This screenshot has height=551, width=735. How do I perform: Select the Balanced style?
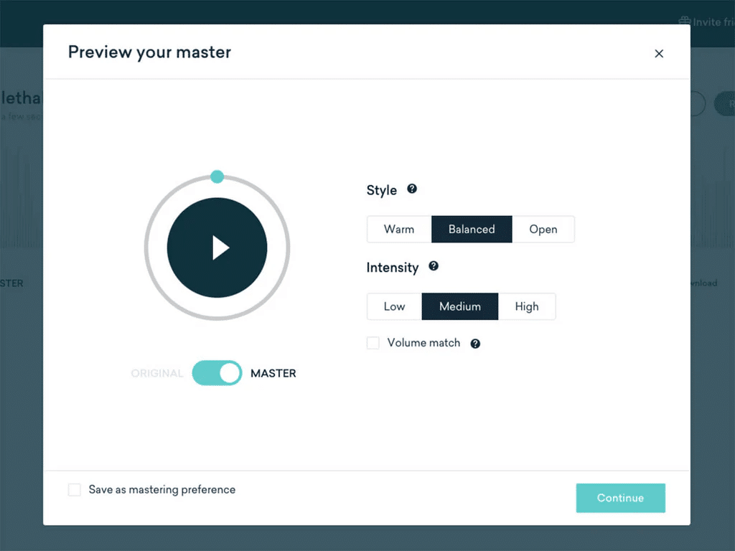pyautogui.click(x=472, y=229)
